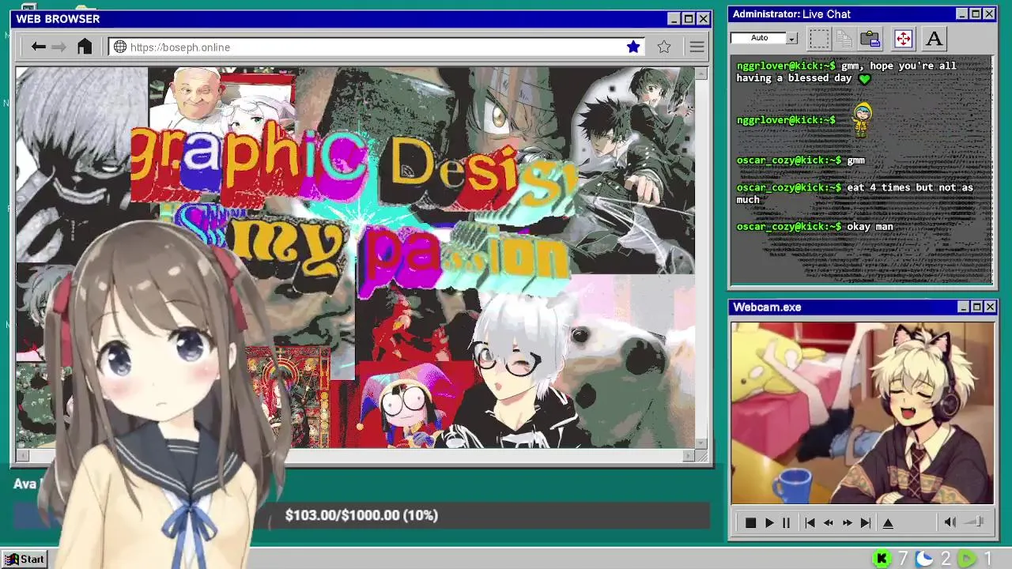Click the eject button in Webcam.exe
This screenshot has height=569, width=1012.
(x=888, y=523)
